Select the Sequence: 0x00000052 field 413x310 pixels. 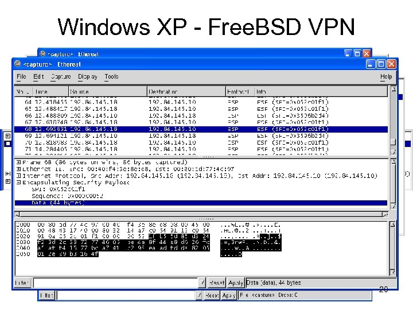pyautogui.click(x=68, y=196)
